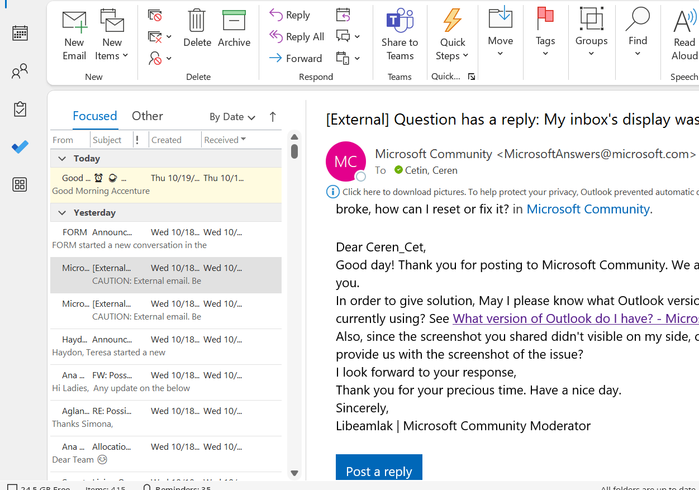Create a New Email
The height and width of the screenshot is (490, 699).
click(x=74, y=35)
